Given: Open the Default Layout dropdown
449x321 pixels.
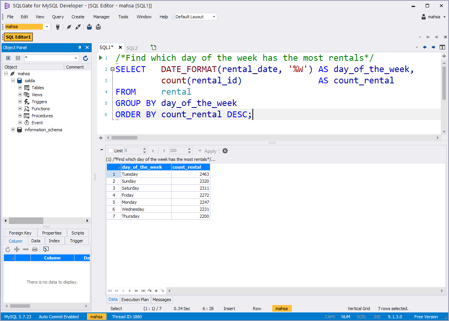Looking at the screenshot, I should click(213, 17).
